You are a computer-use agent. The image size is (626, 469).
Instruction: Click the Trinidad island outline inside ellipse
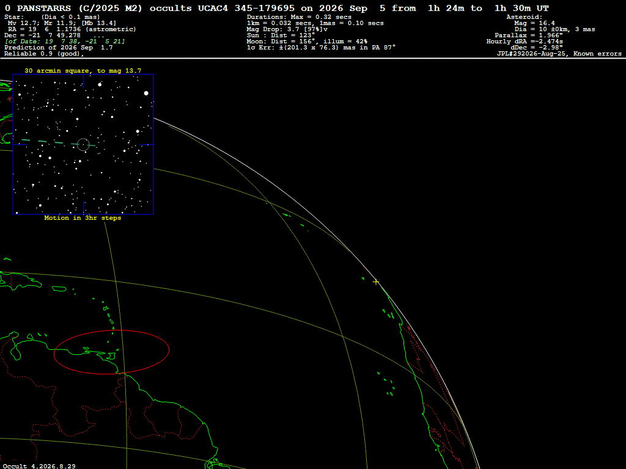[x=112, y=355]
